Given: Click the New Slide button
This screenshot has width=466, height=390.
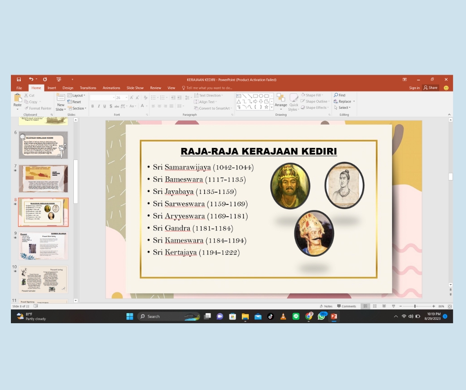Looking at the screenshot, I should [x=60, y=102].
